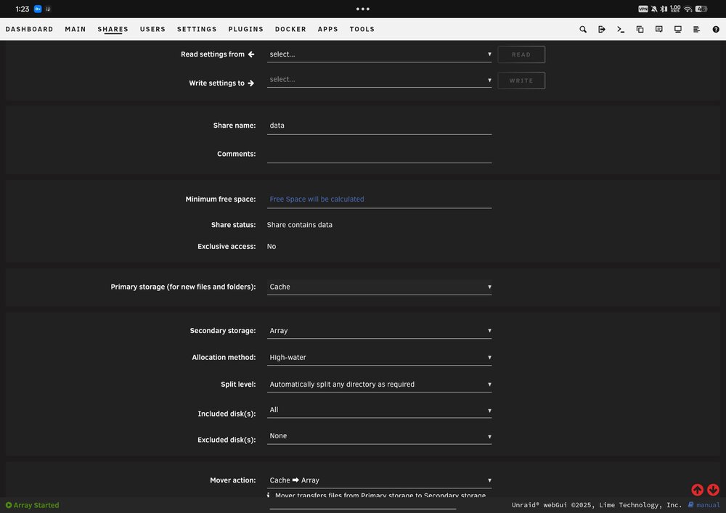Open the Plugins tab
Image resolution: width=726 pixels, height=513 pixels.
tap(246, 29)
